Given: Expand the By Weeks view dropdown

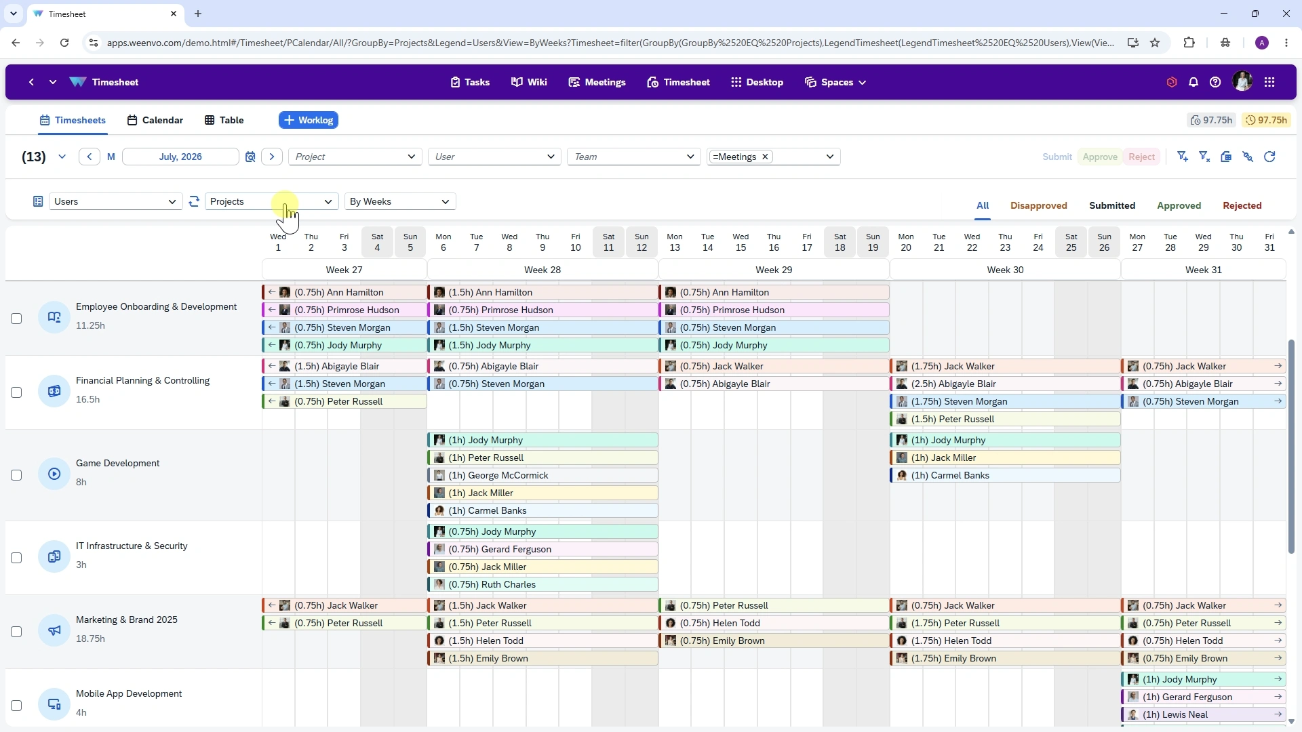Looking at the screenshot, I should click(400, 201).
